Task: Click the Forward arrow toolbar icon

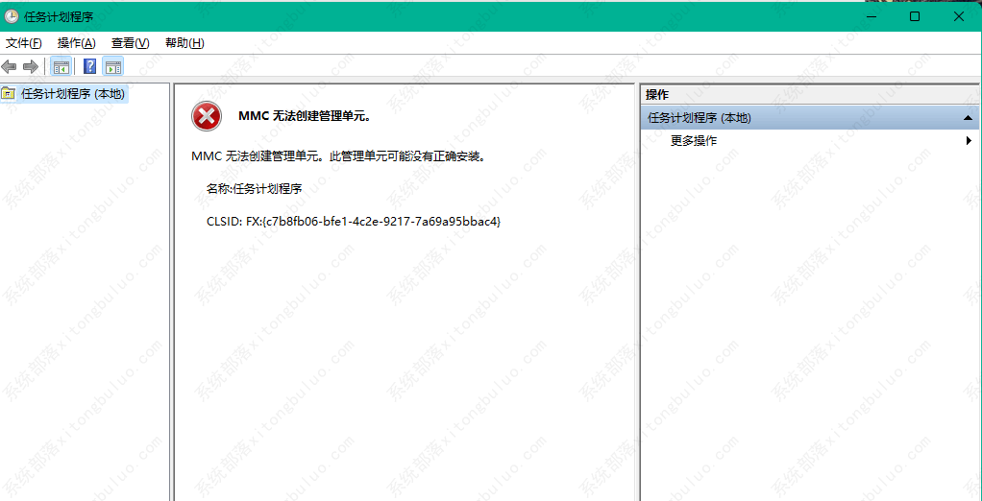Action: coord(30,66)
